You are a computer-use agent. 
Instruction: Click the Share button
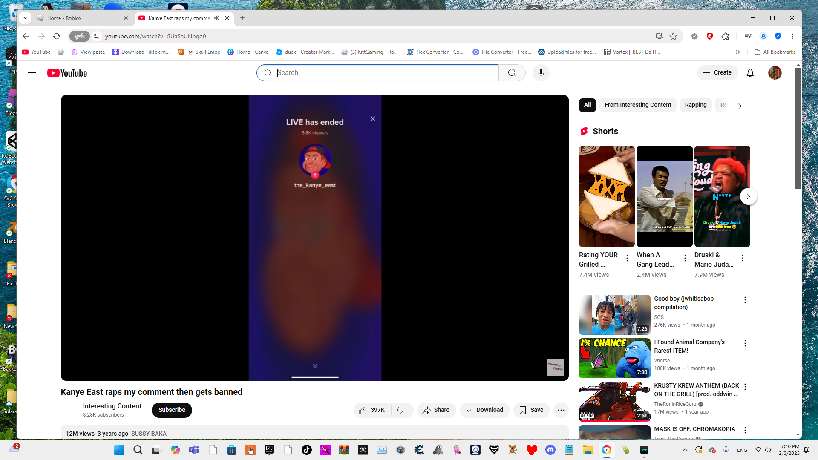436,410
